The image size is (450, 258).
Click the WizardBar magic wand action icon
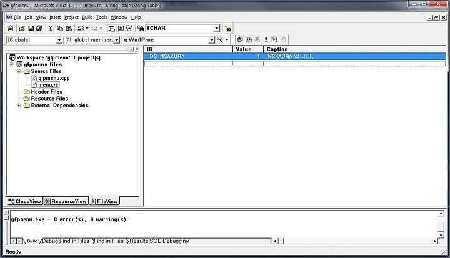coord(220,39)
